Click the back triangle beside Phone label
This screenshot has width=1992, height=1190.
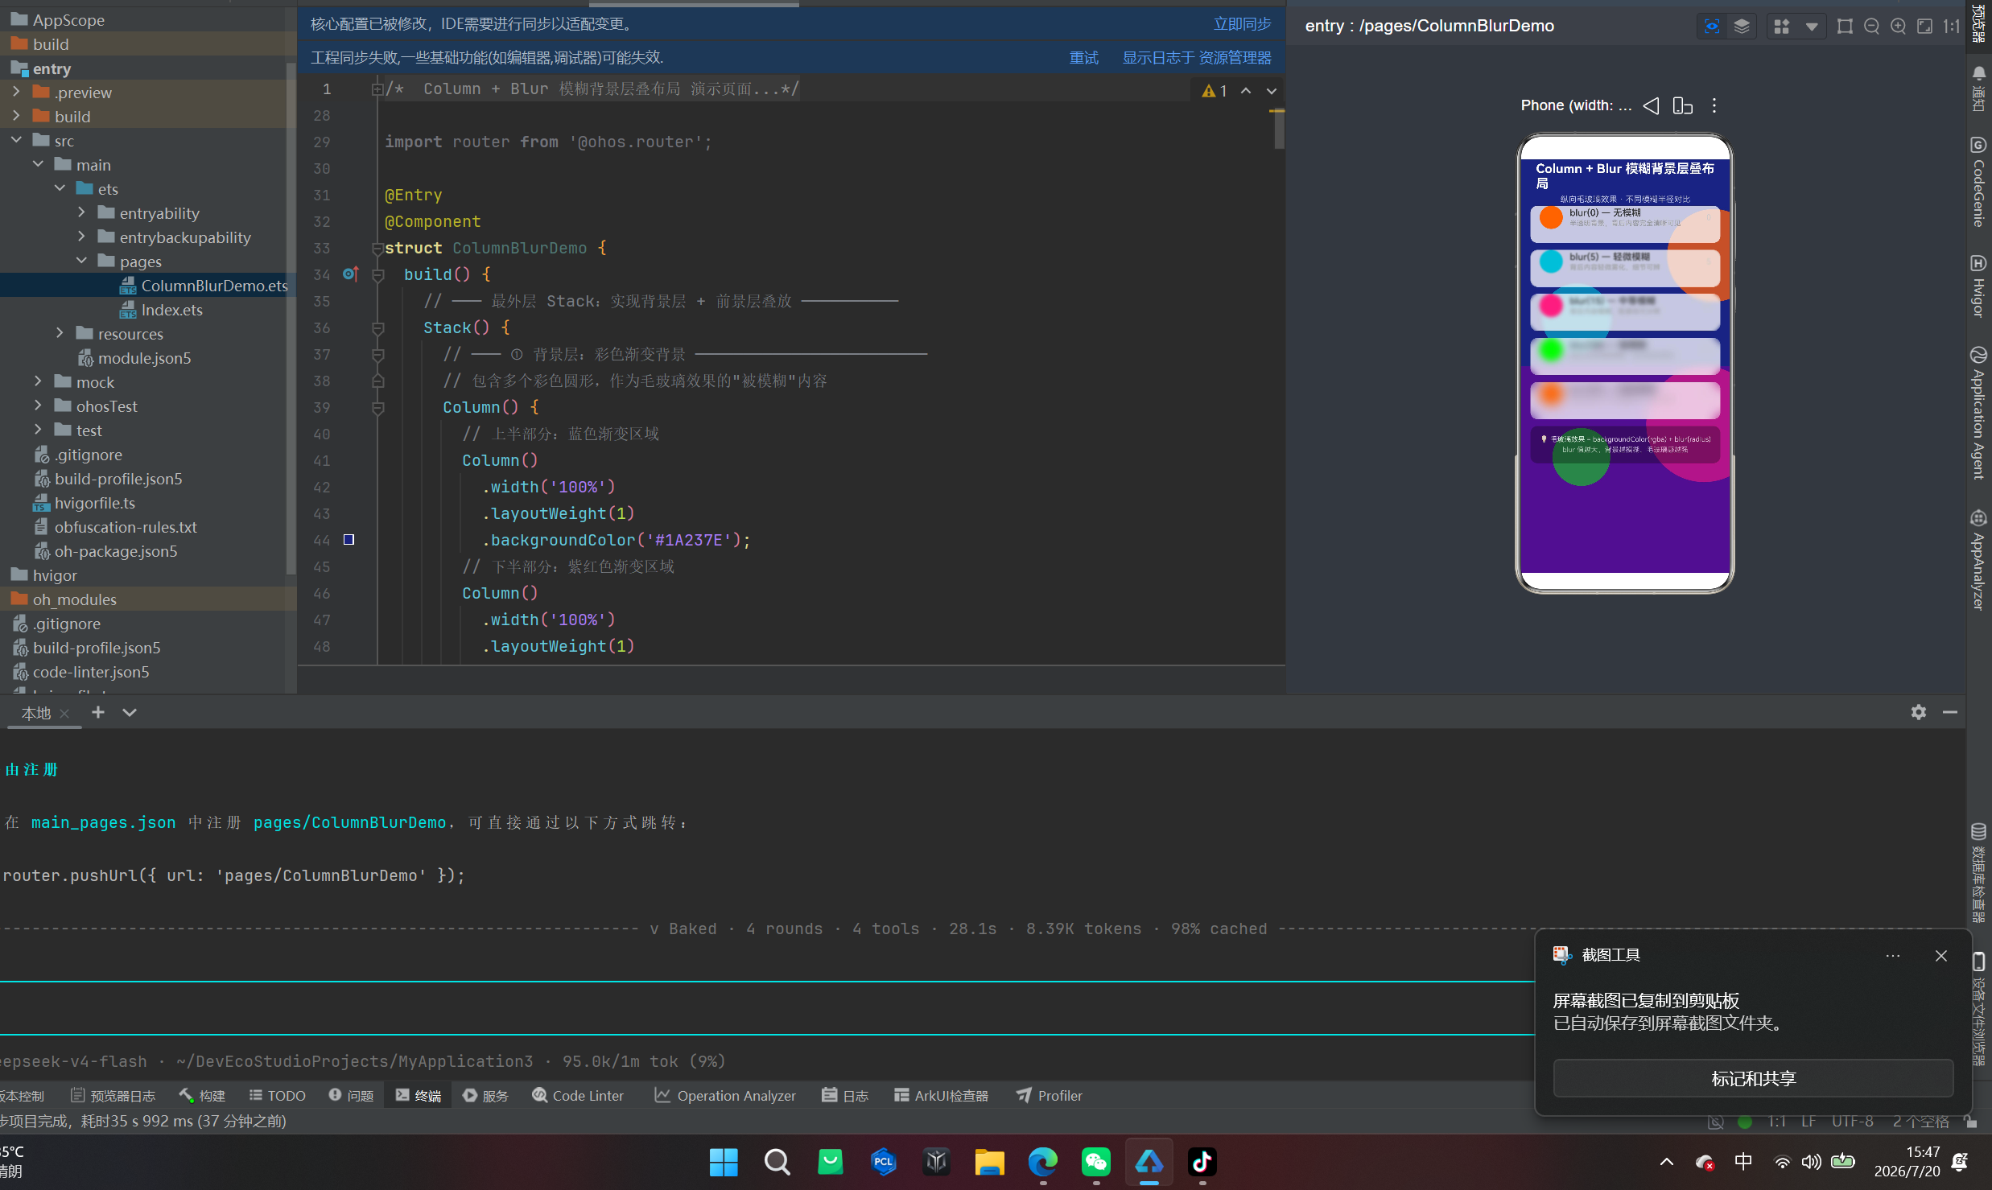coord(1651,105)
